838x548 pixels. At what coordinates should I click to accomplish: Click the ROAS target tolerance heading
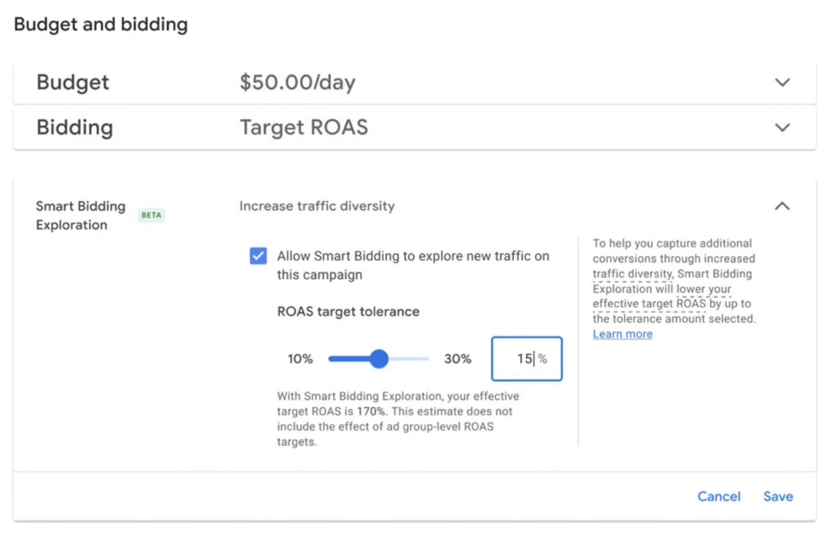(x=348, y=312)
